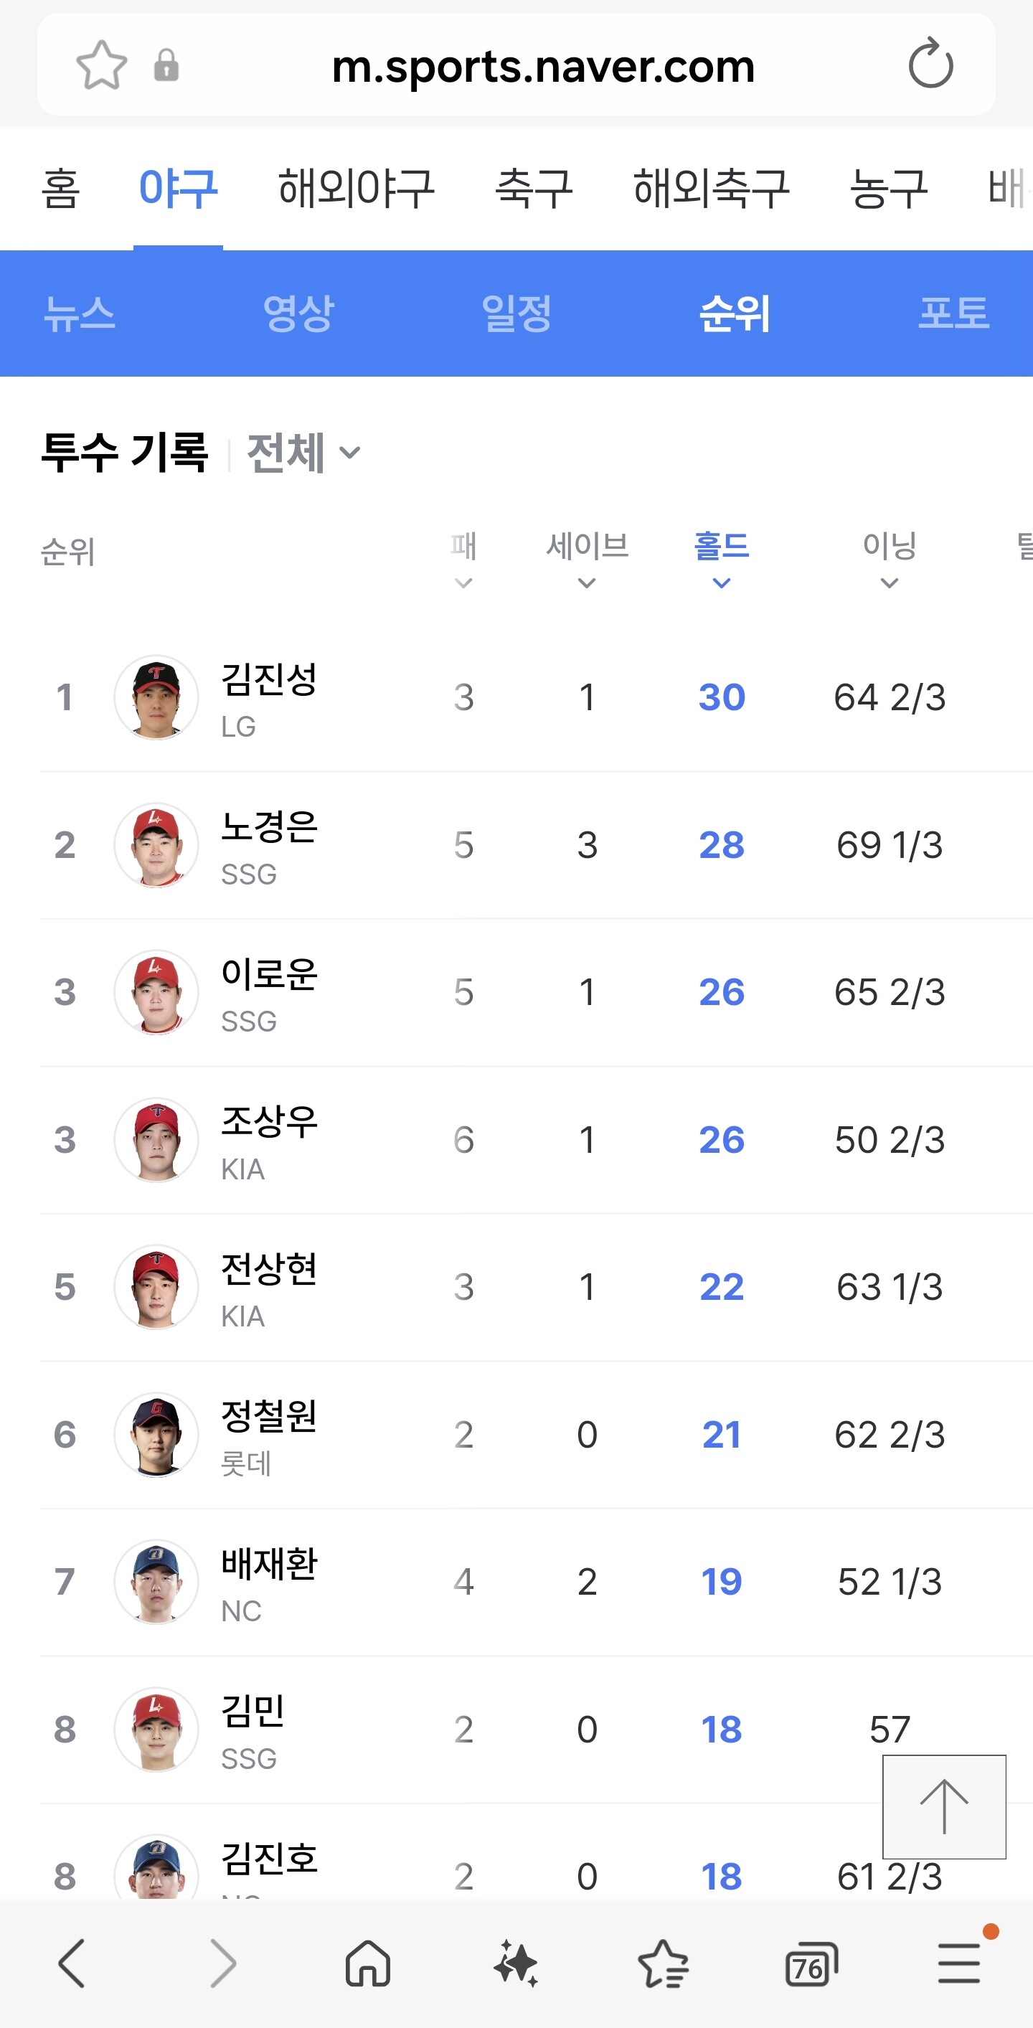Sort by 홀드 column

[x=721, y=559]
